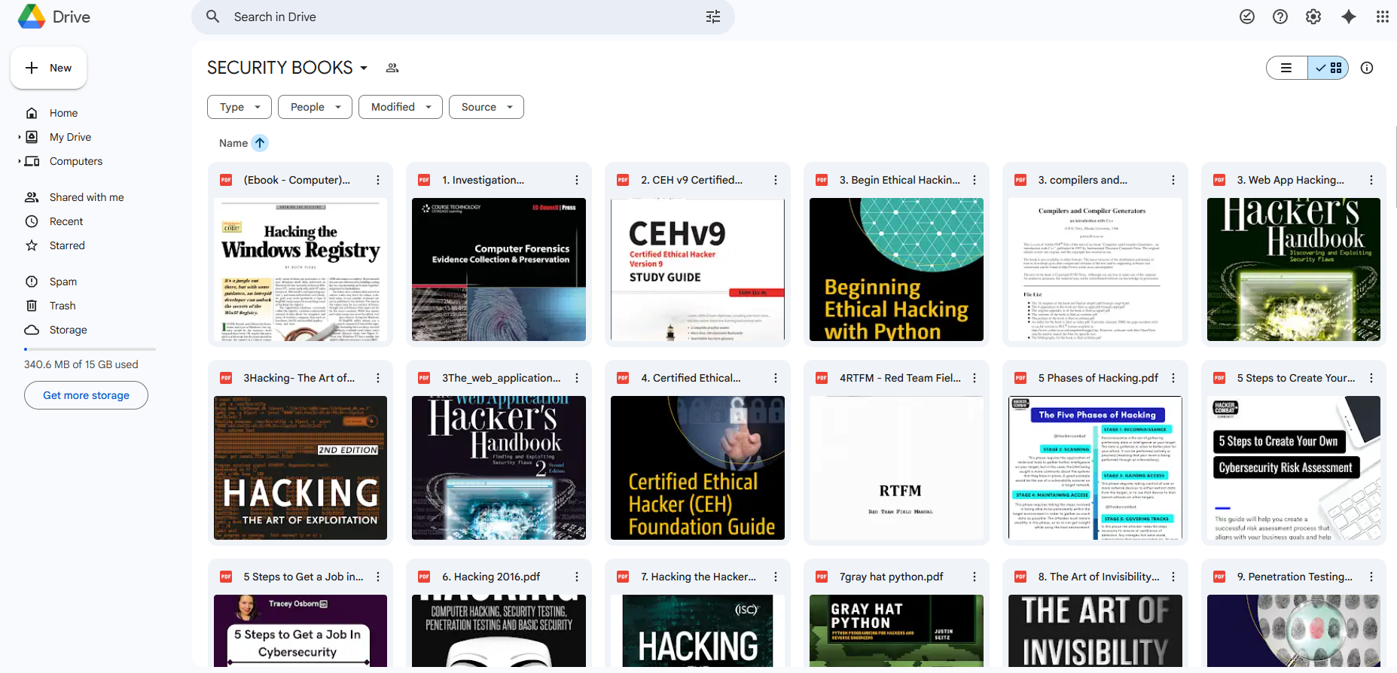Open more actions for (Ebook - Computer) file
1397x673 pixels.
tap(378, 180)
